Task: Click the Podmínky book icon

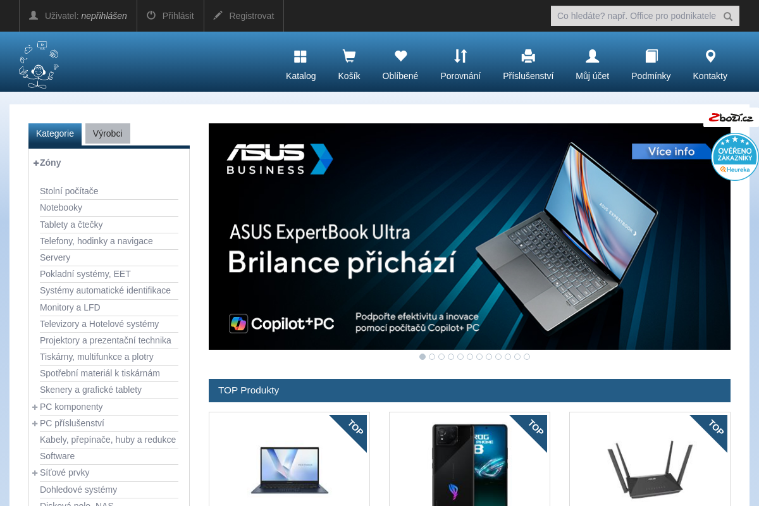Action: [651, 57]
